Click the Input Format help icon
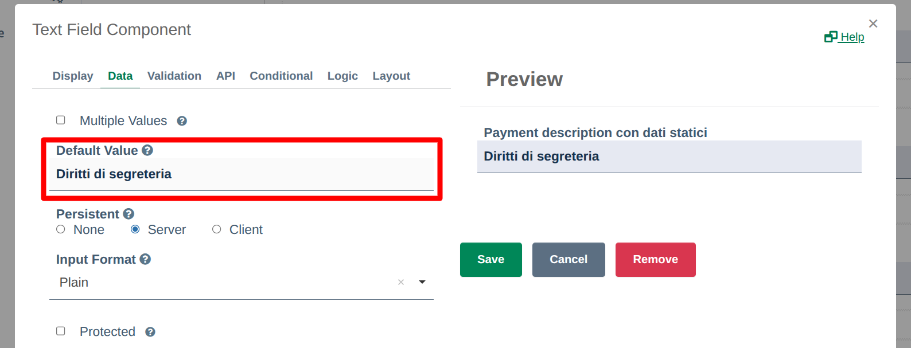 click(145, 259)
